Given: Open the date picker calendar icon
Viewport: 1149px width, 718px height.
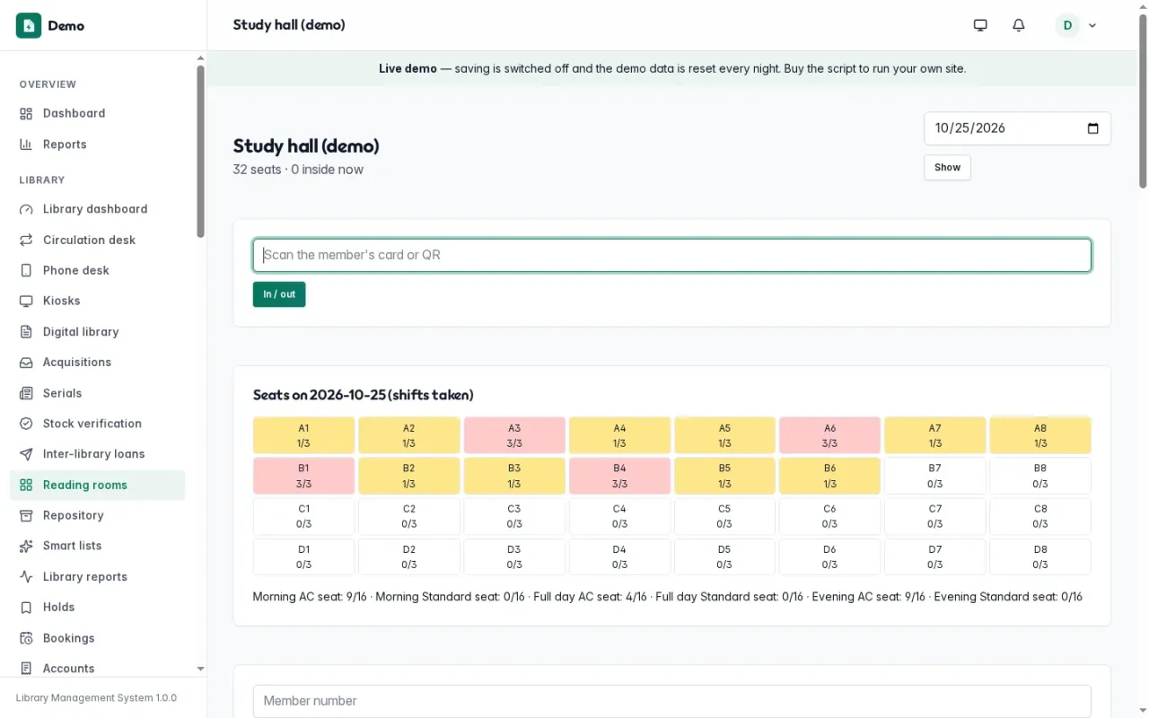Looking at the screenshot, I should [1093, 128].
